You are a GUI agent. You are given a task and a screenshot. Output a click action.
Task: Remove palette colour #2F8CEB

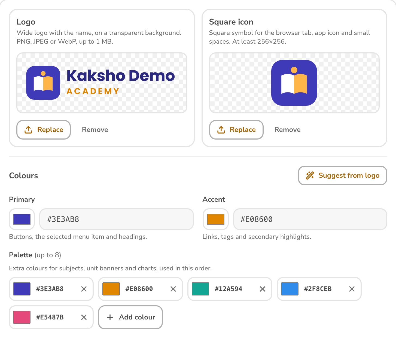(x=352, y=289)
